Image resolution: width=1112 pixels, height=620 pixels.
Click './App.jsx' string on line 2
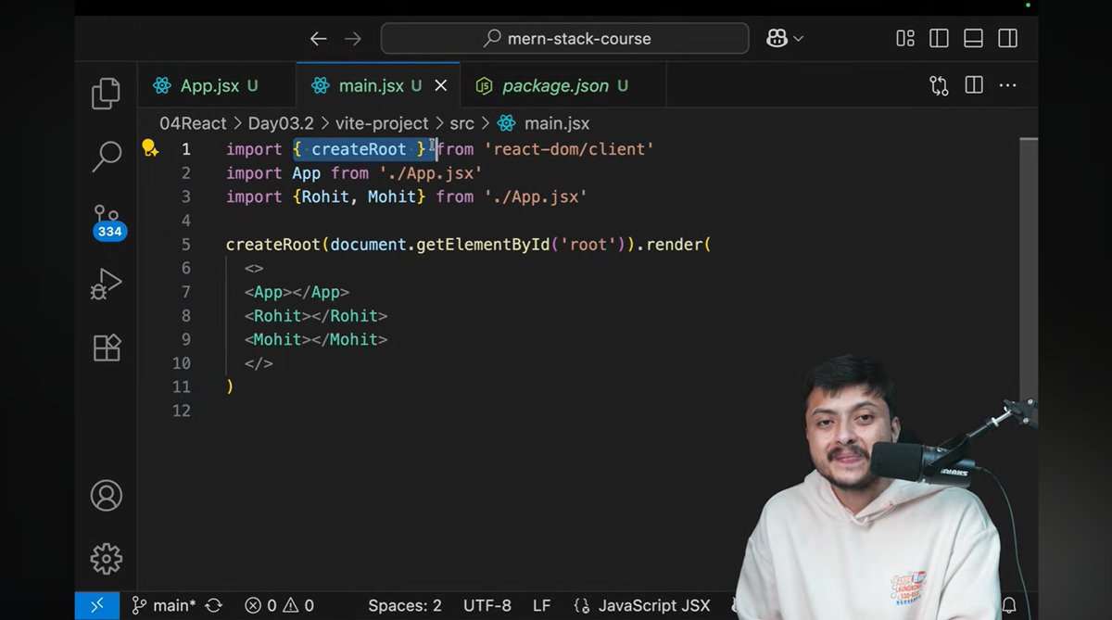[x=431, y=173]
